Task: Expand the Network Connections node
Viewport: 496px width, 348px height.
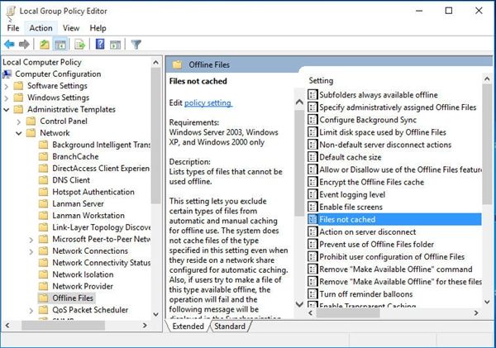Action: click(31, 251)
